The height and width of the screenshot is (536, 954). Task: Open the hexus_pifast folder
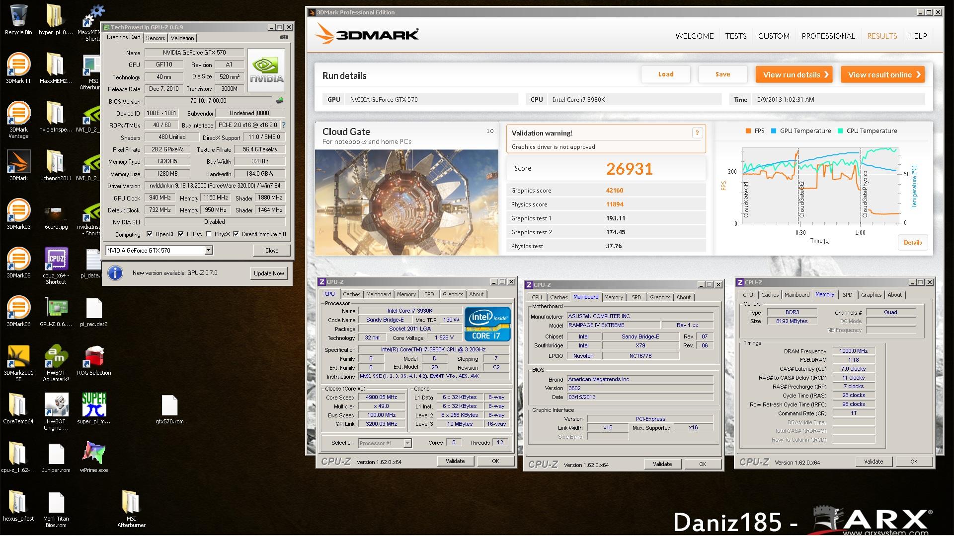click(18, 505)
